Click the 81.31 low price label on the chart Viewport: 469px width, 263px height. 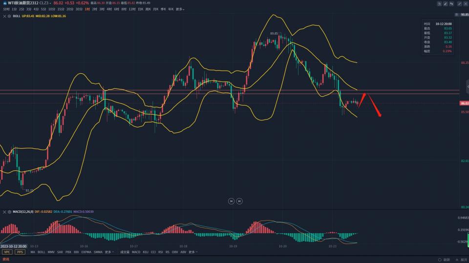(x=29, y=190)
